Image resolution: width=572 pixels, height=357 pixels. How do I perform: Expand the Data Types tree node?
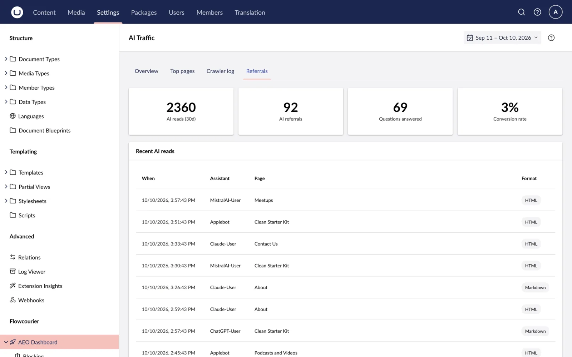pos(6,101)
